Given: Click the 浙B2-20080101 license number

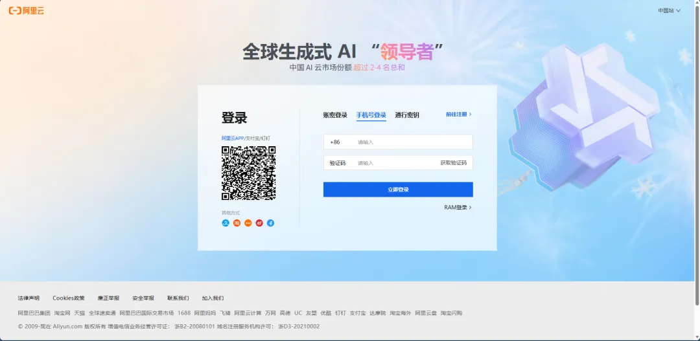Looking at the screenshot, I should [194, 327].
